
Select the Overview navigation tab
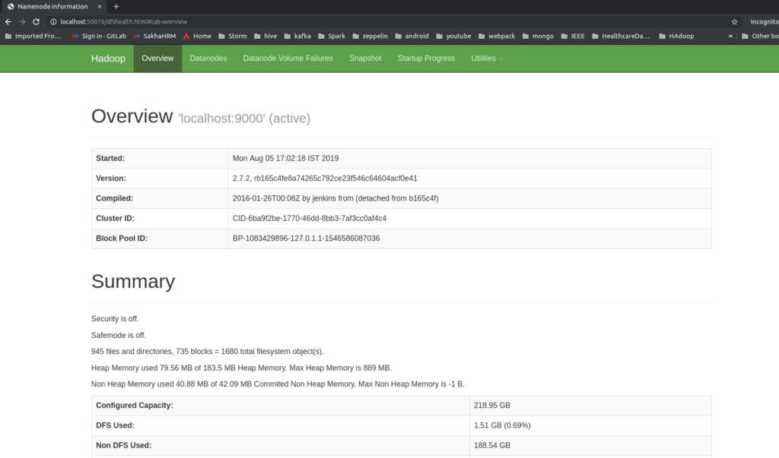pos(157,58)
